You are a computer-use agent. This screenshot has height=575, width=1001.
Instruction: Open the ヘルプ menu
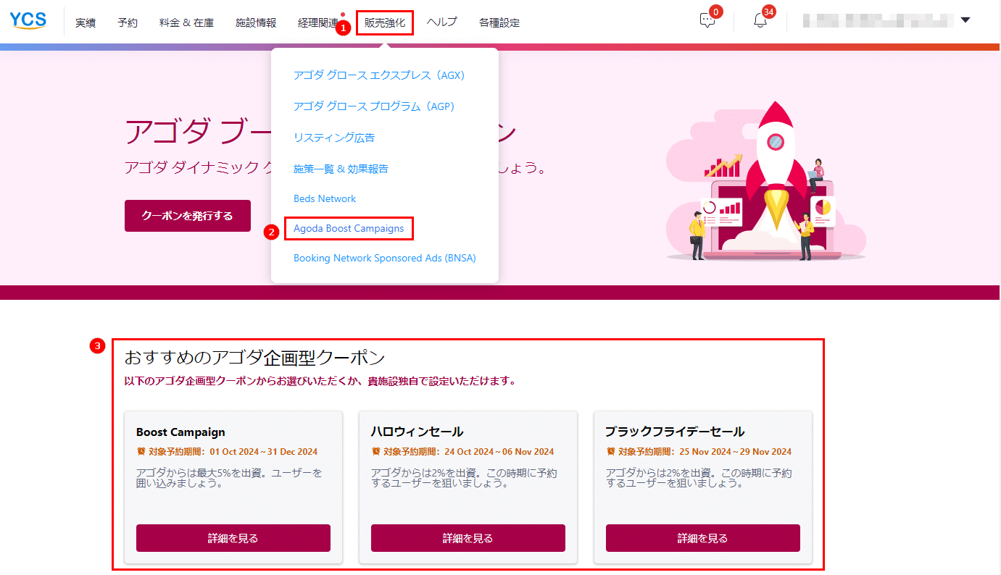pos(441,22)
